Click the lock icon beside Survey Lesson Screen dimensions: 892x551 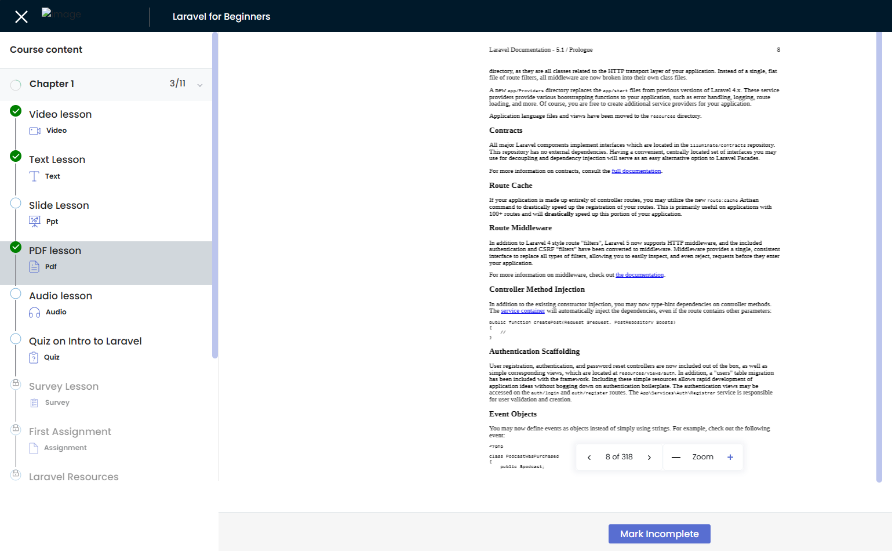click(16, 383)
